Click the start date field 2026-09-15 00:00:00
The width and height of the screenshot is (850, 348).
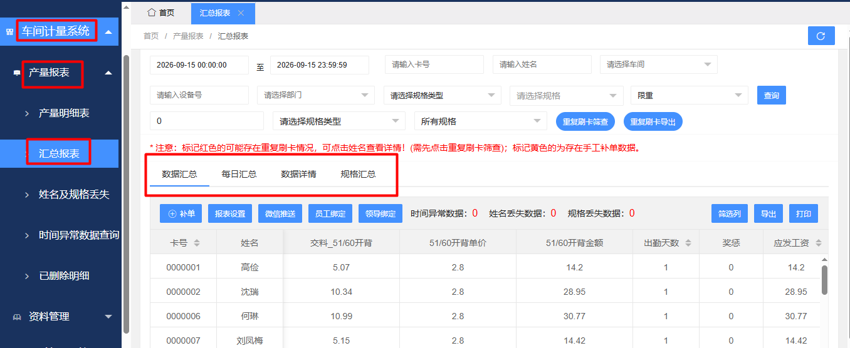(x=199, y=64)
